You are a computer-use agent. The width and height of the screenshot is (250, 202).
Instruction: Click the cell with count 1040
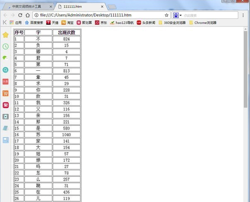(67, 135)
